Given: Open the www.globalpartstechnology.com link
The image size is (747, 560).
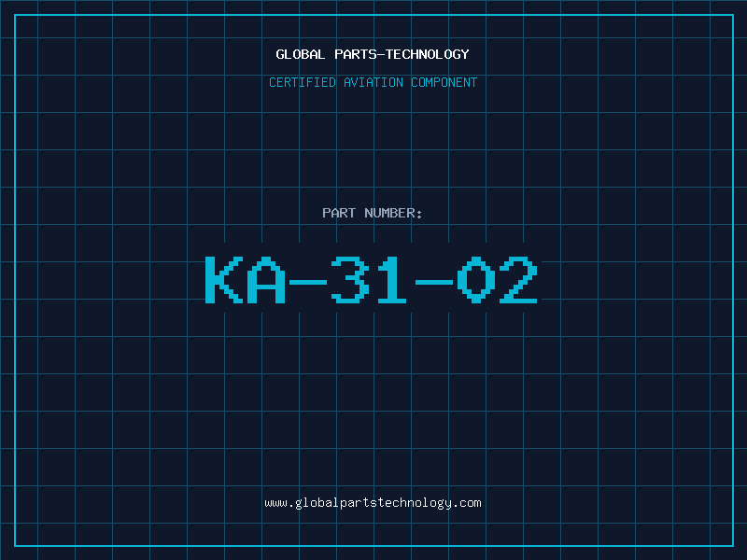Looking at the screenshot, I should click(x=373, y=503).
